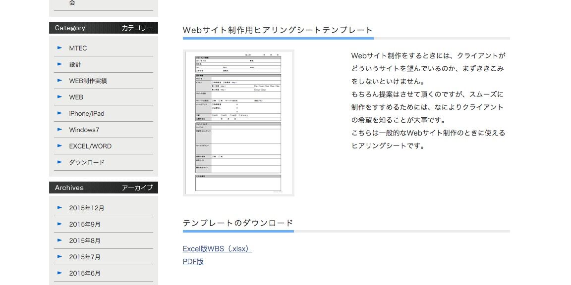This screenshot has width=571, height=285.
Task: View the 2015年9月 archive
Action: [85, 224]
